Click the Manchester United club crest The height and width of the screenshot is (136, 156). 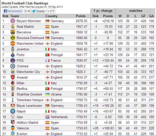click(13, 44)
